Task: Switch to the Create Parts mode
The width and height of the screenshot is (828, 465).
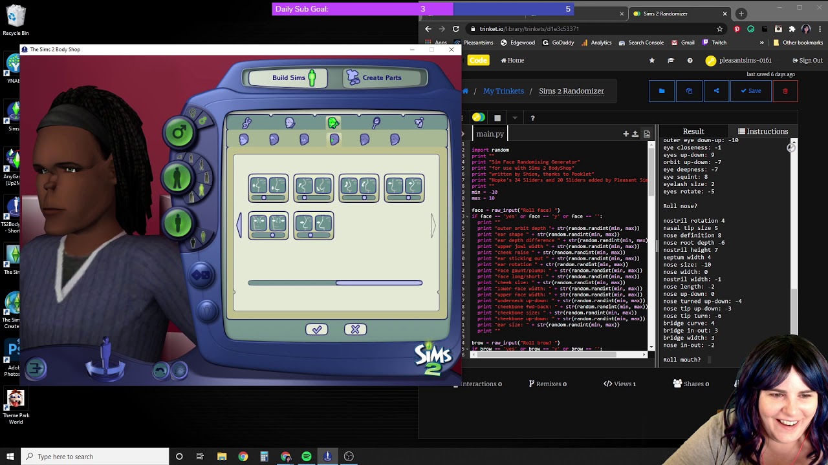Action: [382, 78]
